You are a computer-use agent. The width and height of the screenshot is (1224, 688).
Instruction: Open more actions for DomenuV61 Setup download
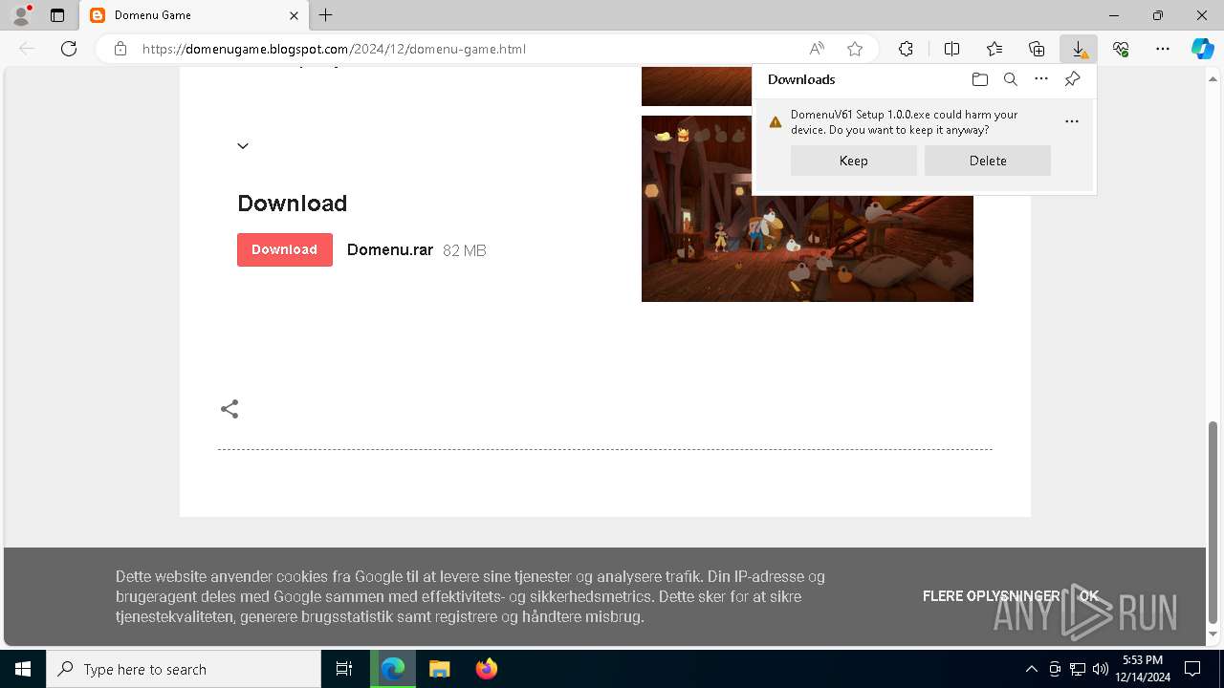pos(1072,121)
